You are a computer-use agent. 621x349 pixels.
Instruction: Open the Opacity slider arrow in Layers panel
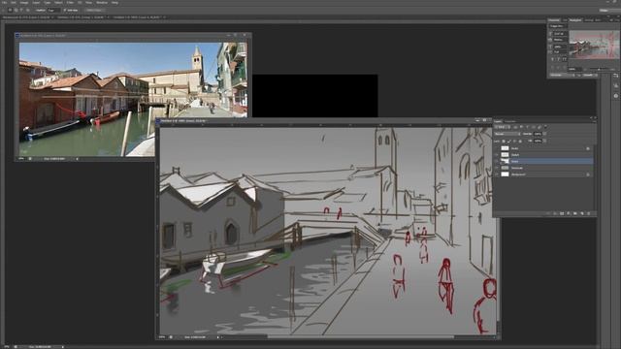(x=544, y=134)
